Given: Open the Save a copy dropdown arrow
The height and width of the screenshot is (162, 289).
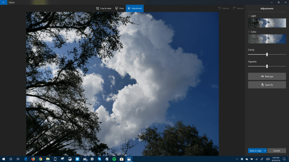Looking at the screenshot, I should point(265,151).
